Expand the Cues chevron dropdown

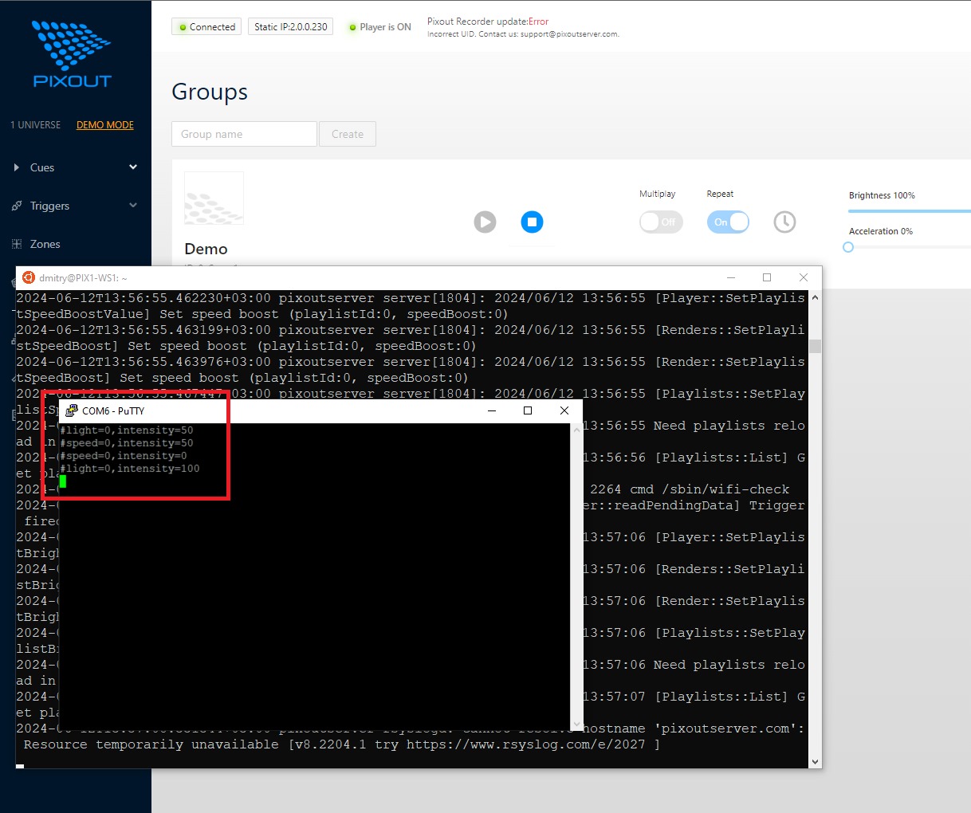[x=133, y=167]
